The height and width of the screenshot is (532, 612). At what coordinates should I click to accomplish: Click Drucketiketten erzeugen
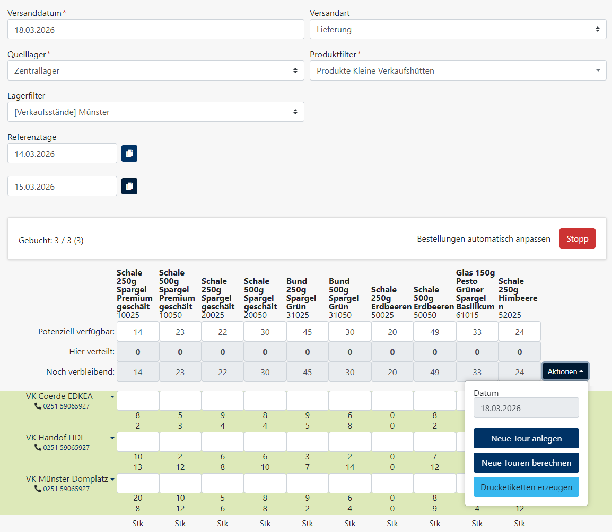click(x=526, y=487)
